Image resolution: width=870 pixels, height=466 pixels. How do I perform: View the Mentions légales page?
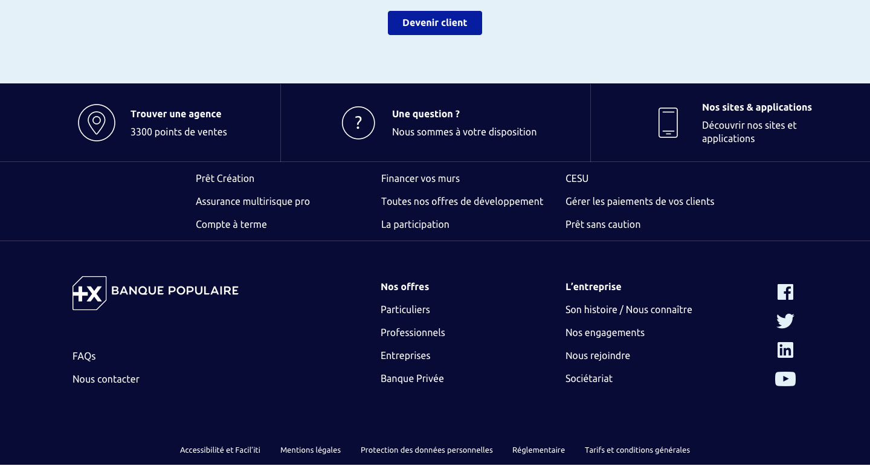point(311,450)
